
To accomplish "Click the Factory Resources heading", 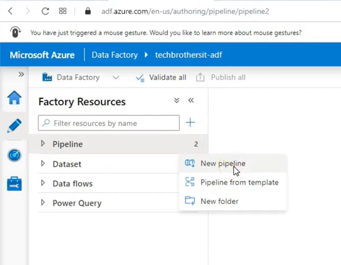I will pyautogui.click(x=82, y=102).
